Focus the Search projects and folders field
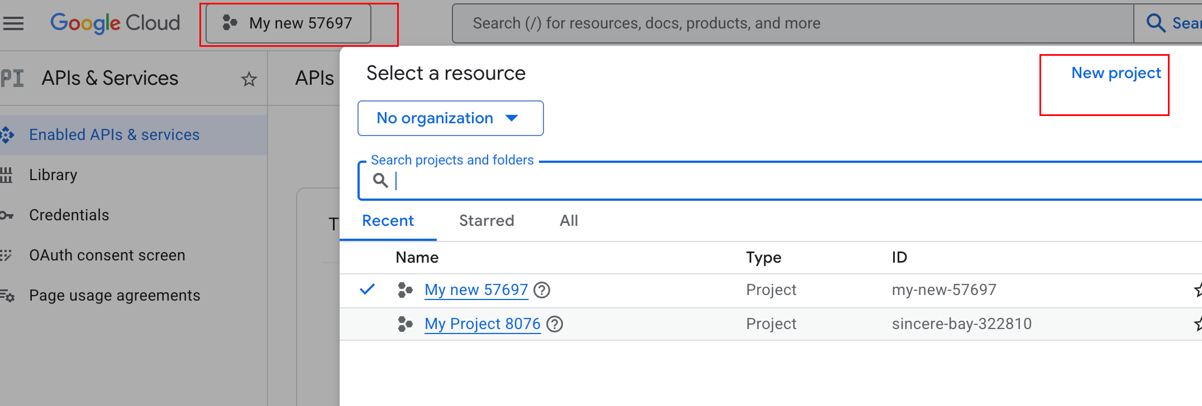 click(782, 181)
